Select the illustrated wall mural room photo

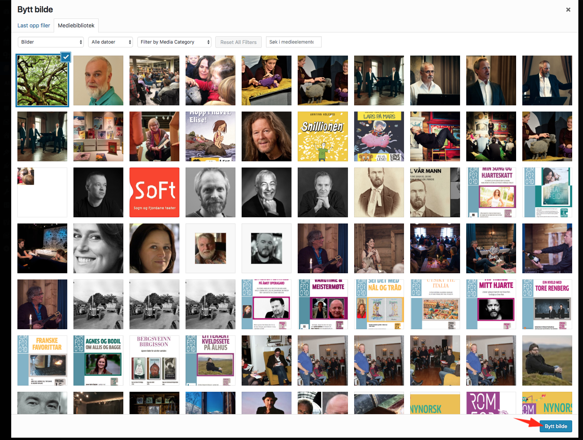click(x=42, y=249)
